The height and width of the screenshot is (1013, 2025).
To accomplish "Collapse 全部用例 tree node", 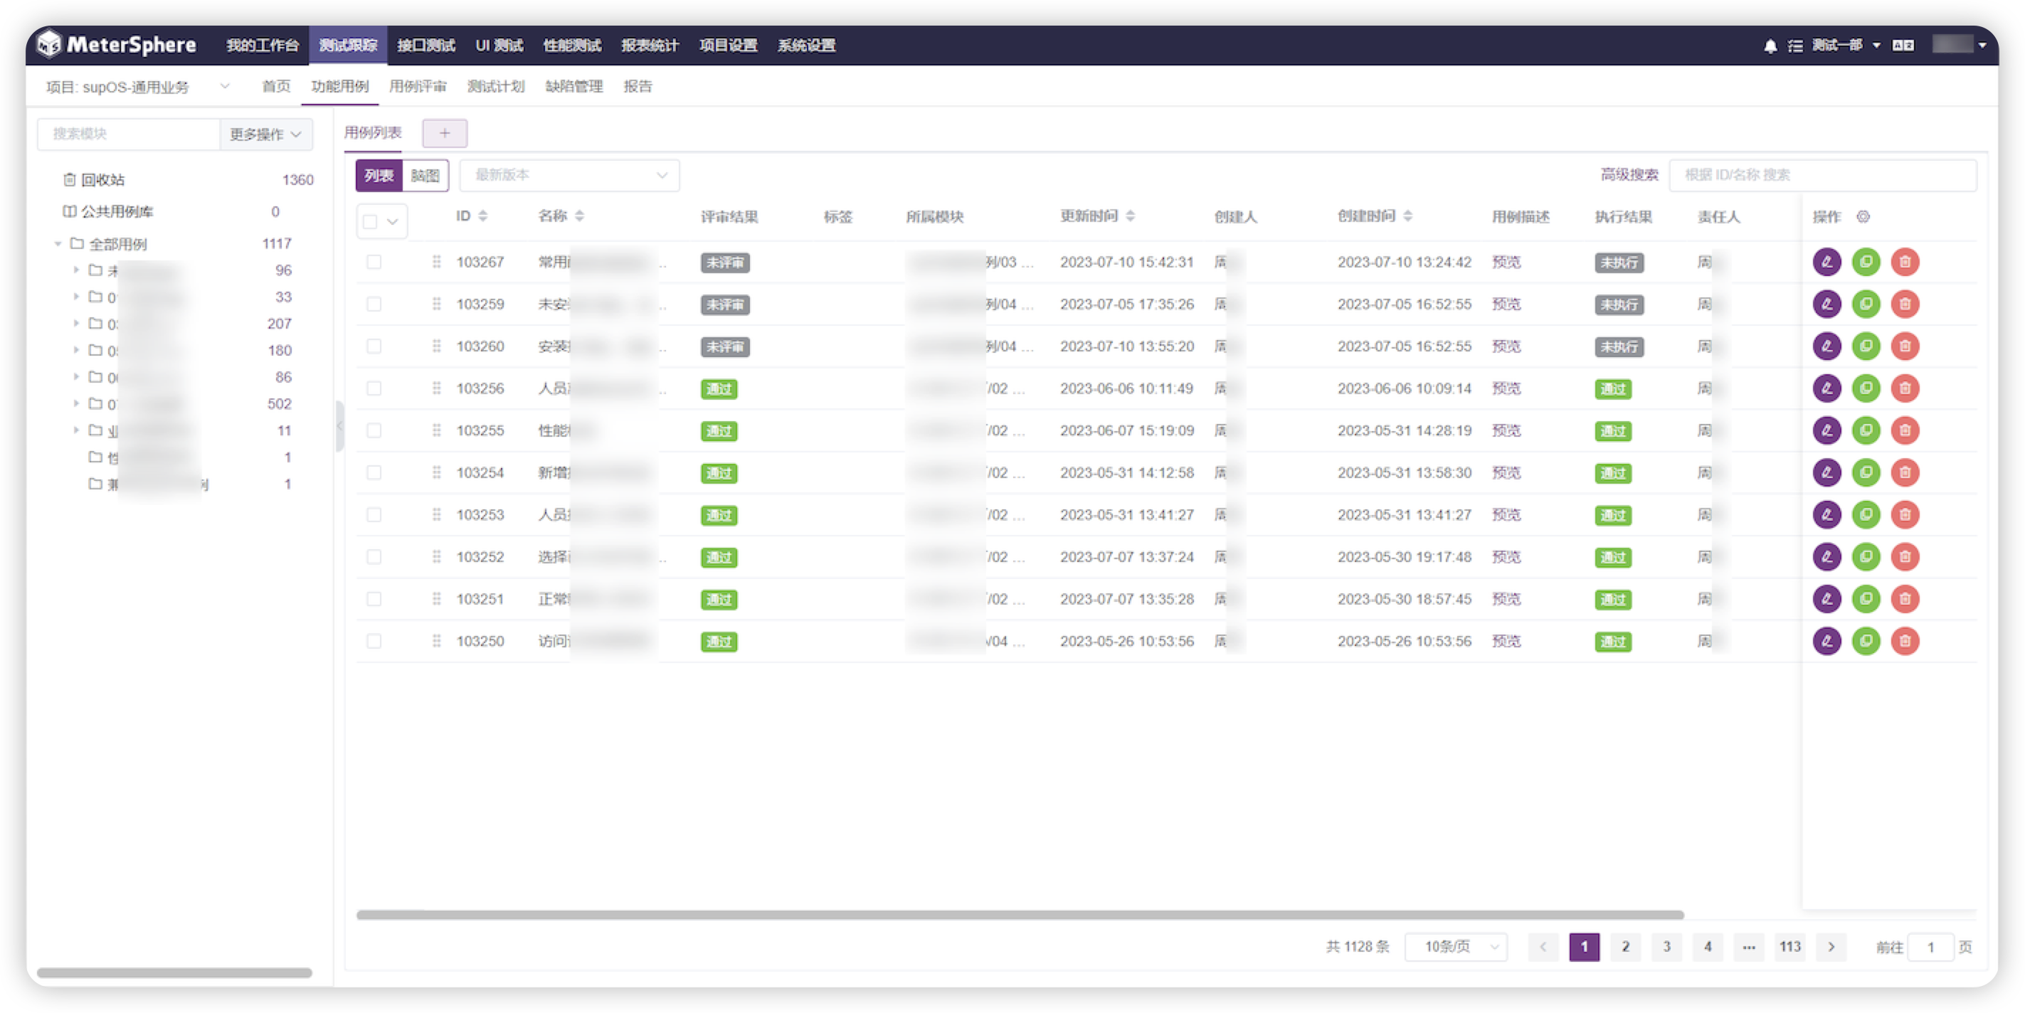I will coord(58,243).
